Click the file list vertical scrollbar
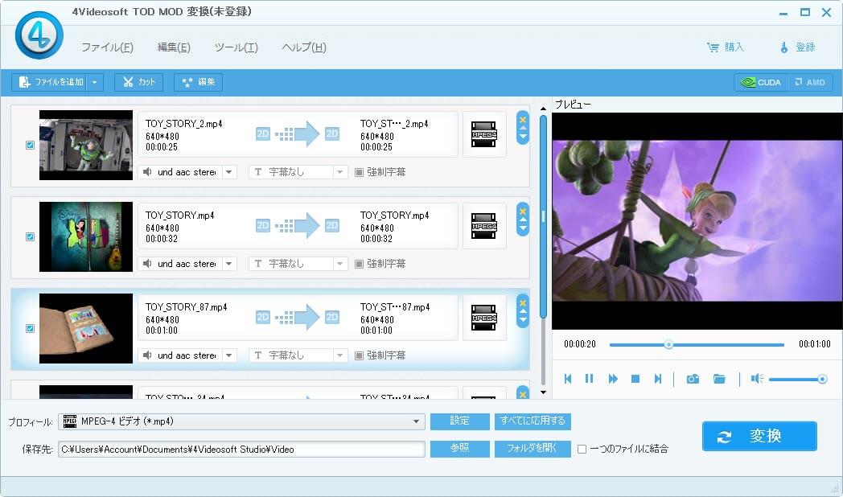Viewport: 843px width, 497px height. coord(543,216)
